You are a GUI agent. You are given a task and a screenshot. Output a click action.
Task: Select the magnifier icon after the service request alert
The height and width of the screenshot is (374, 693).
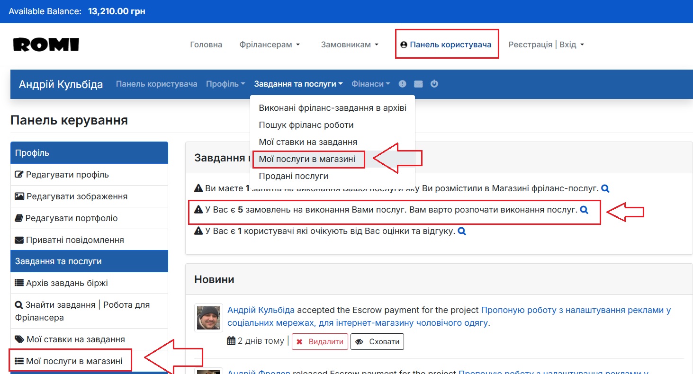[x=604, y=188]
